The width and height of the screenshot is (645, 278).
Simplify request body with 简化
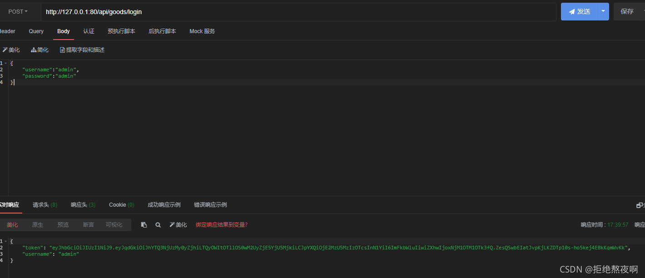tap(40, 50)
